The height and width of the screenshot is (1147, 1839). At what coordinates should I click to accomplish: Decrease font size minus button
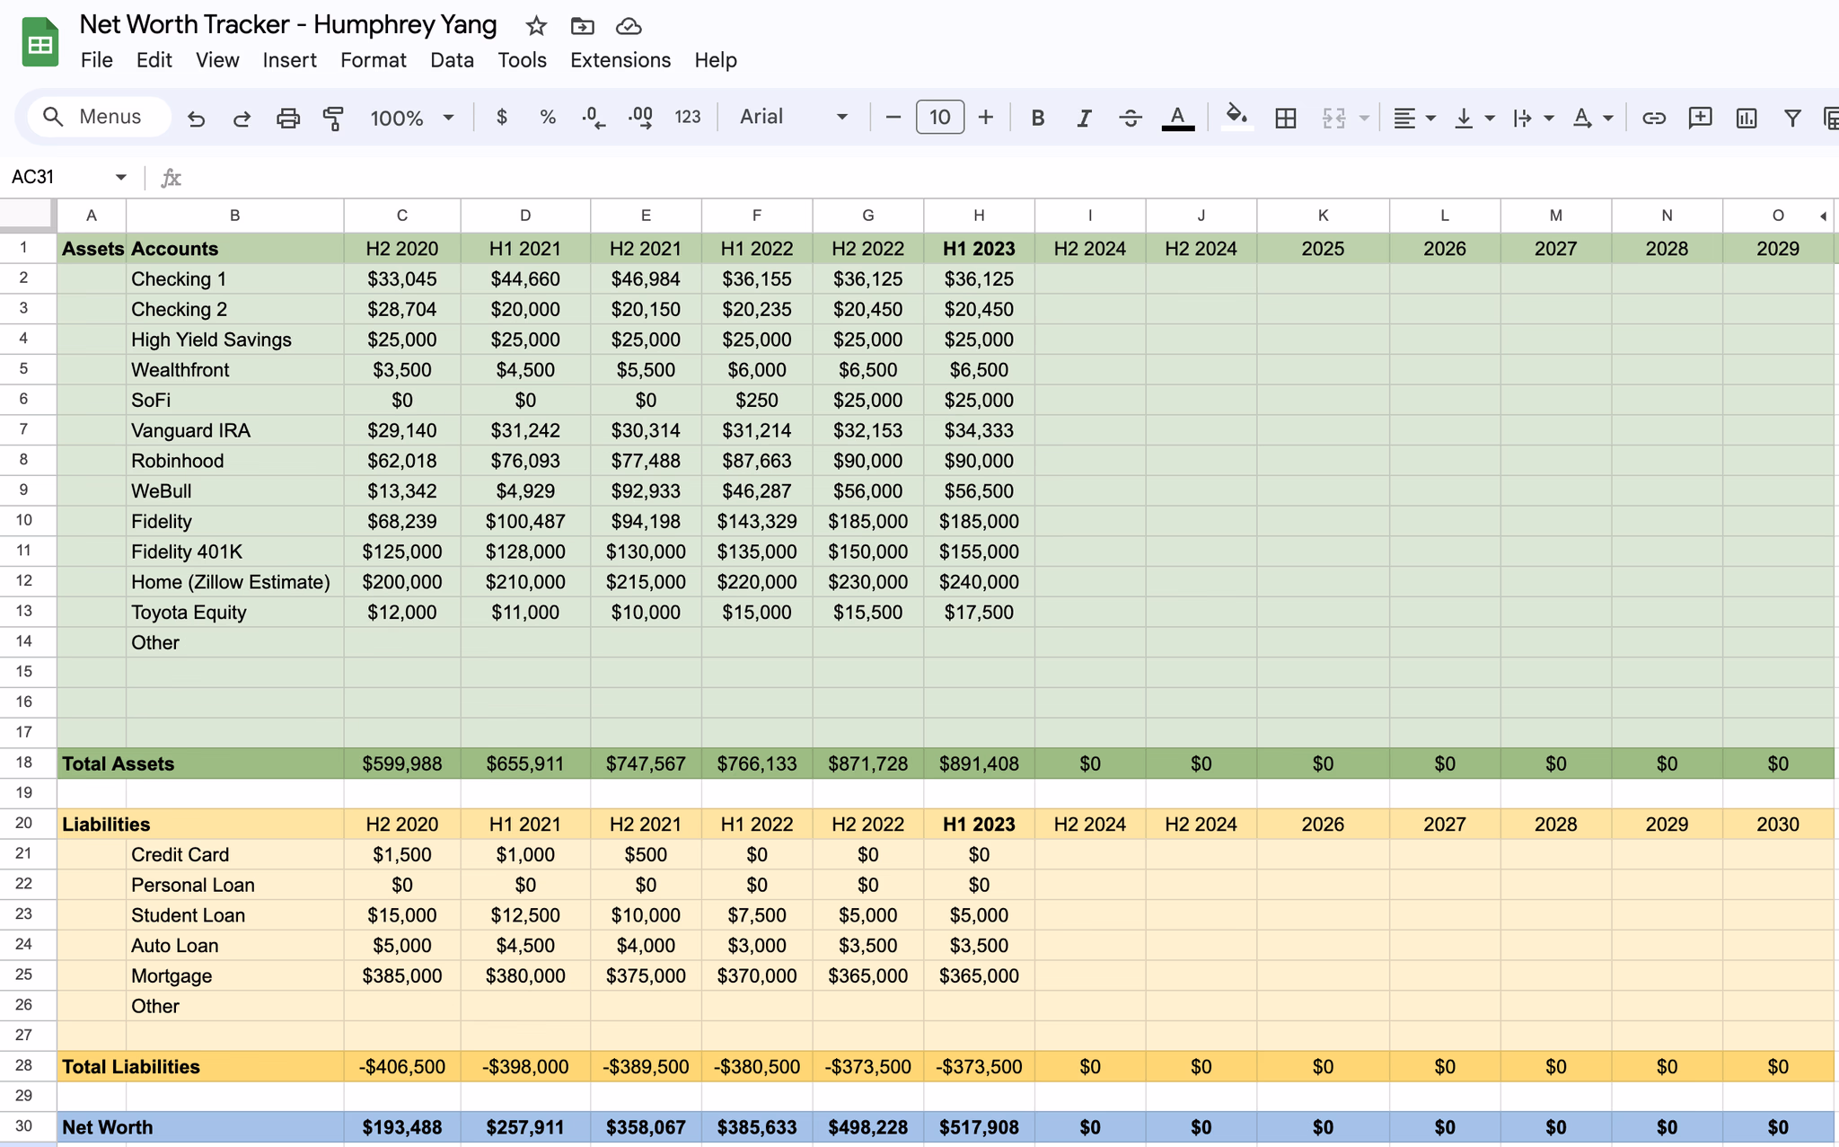893,117
